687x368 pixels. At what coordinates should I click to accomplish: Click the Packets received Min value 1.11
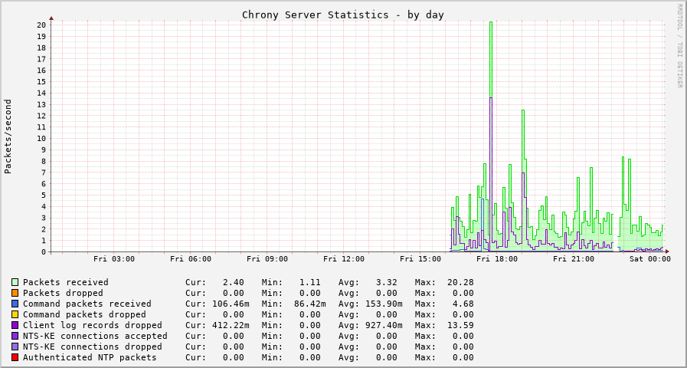tap(309, 282)
